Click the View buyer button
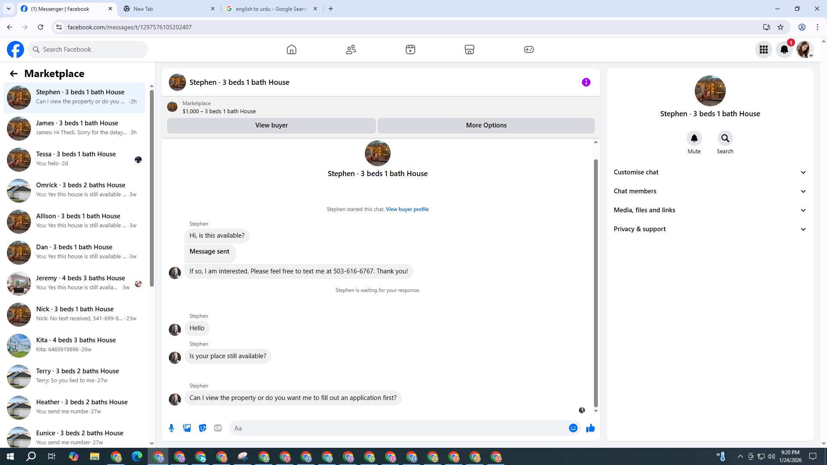This screenshot has height=465, width=827. click(271, 125)
